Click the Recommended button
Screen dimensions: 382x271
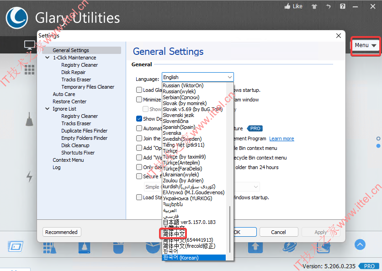coord(62,232)
